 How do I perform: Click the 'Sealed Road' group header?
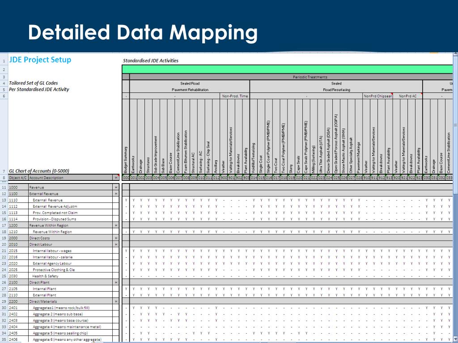pyautogui.click(x=190, y=84)
